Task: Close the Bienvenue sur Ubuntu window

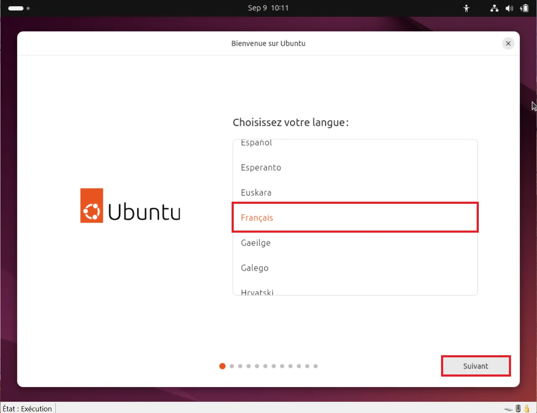Action: coord(508,44)
